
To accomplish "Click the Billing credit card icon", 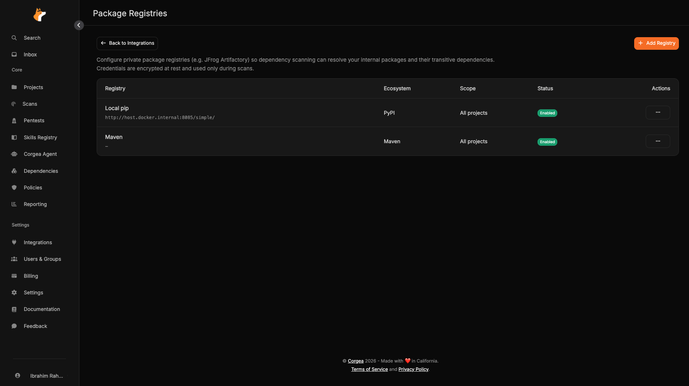I will point(14,276).
